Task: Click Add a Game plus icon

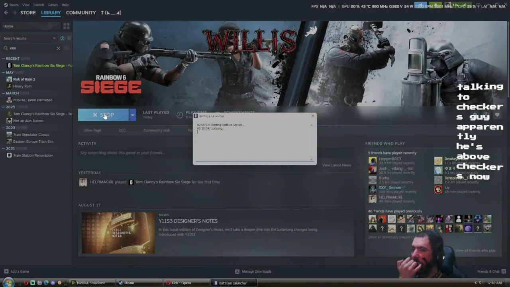Action: 6,271
